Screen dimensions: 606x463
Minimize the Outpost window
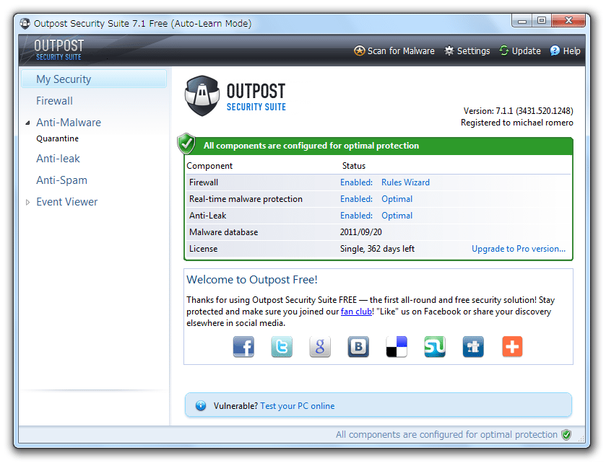pos(522,20)
